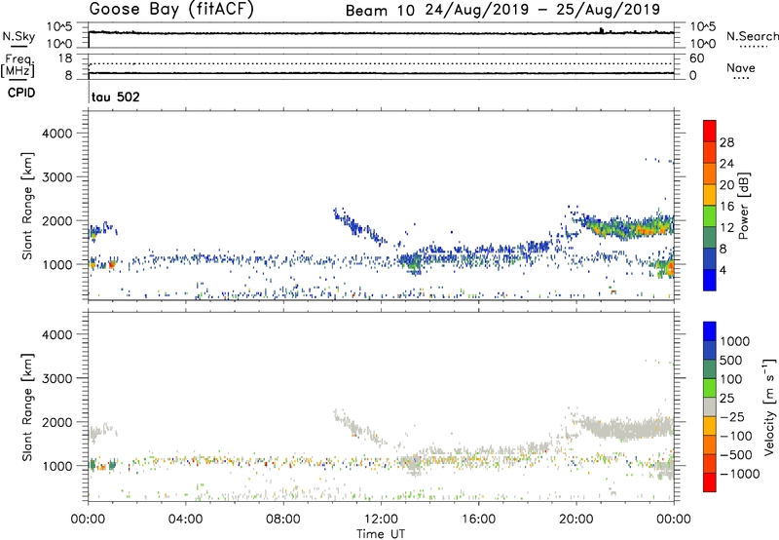
Task: Click the "N.Sky" legend label
Action: (x=19, y=36)
